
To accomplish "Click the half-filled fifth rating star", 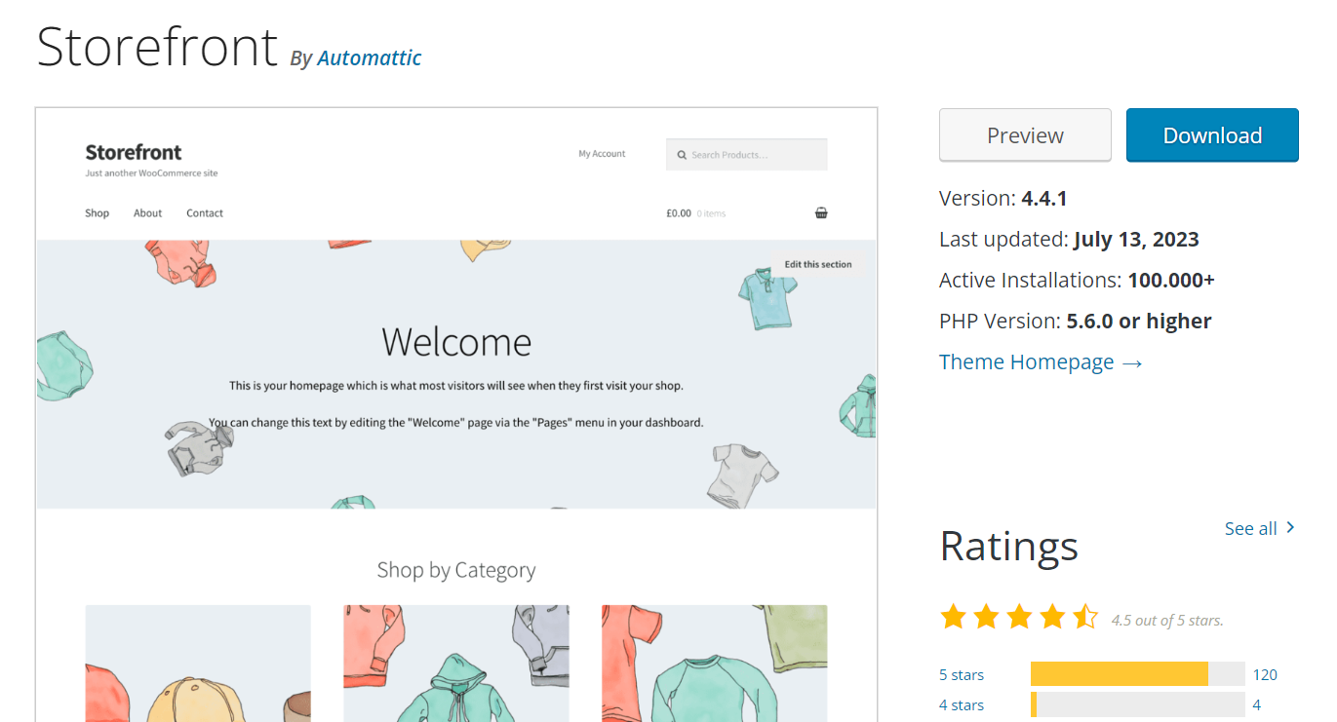I will [1084, 617].
